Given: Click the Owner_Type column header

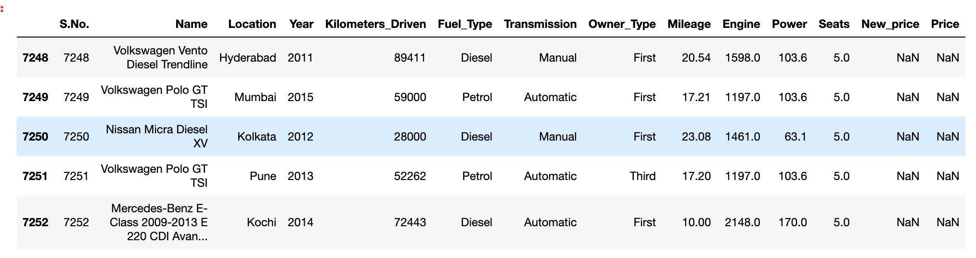Looking at the screenshot, I should coord(622,24).
